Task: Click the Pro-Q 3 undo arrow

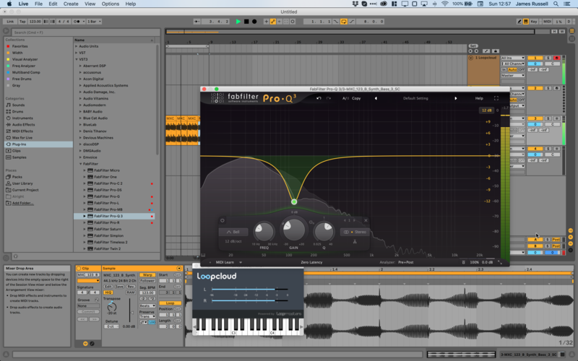Action: coord(319,98)
